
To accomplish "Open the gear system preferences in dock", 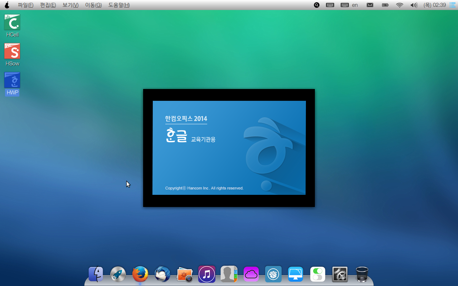I will click(340, 274).
